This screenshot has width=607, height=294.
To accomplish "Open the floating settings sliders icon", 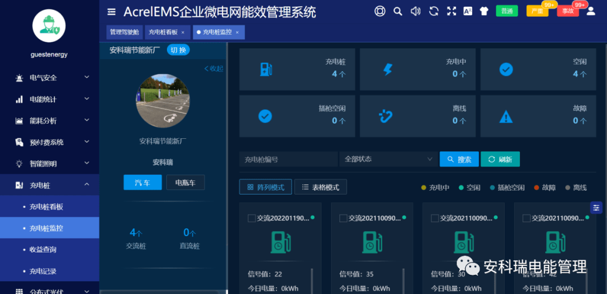I will tap(596, 207).
